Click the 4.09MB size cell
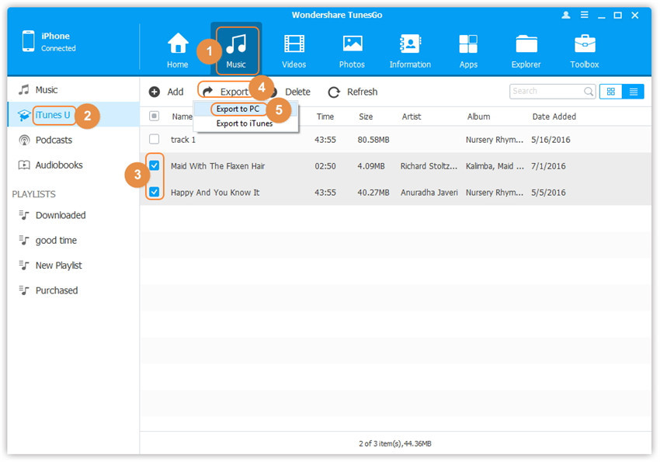Screen dimensions: 660x462 tap(371, 166)
